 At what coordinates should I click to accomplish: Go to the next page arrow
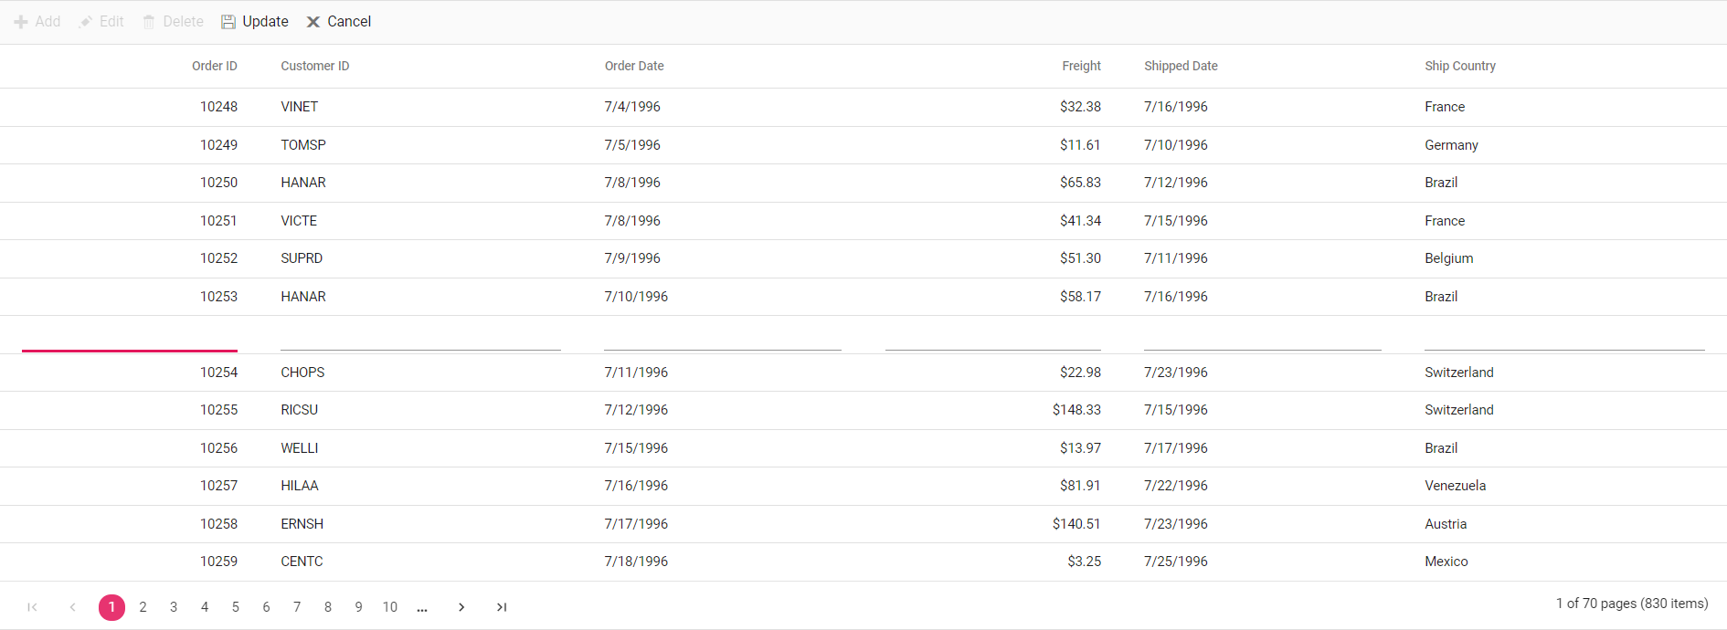click(461, 607)
